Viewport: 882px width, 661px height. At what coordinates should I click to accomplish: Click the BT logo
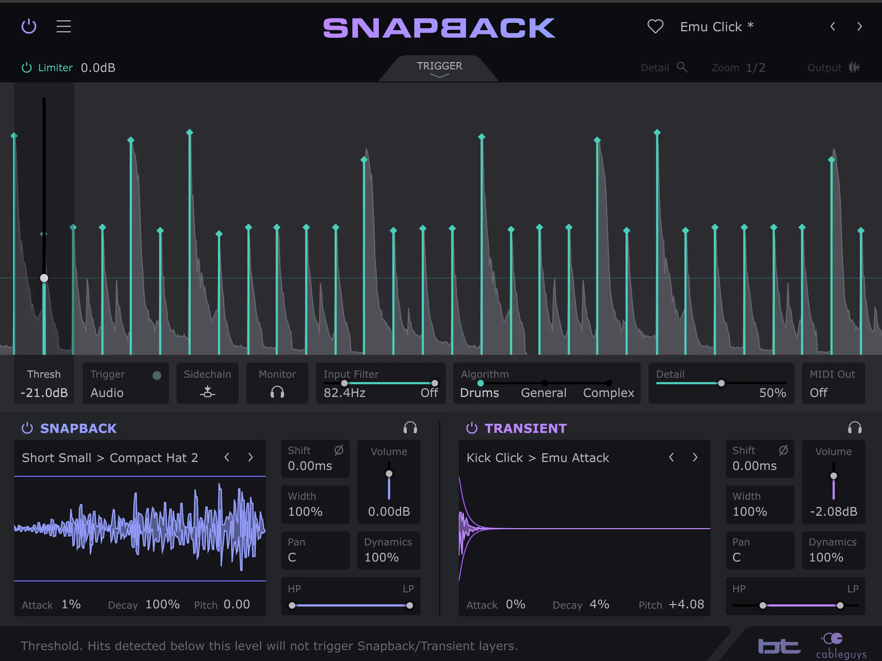click(779, 646)
